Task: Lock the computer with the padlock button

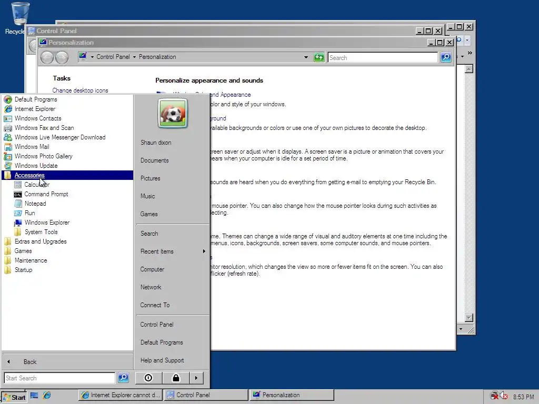Action: point(176,378)
